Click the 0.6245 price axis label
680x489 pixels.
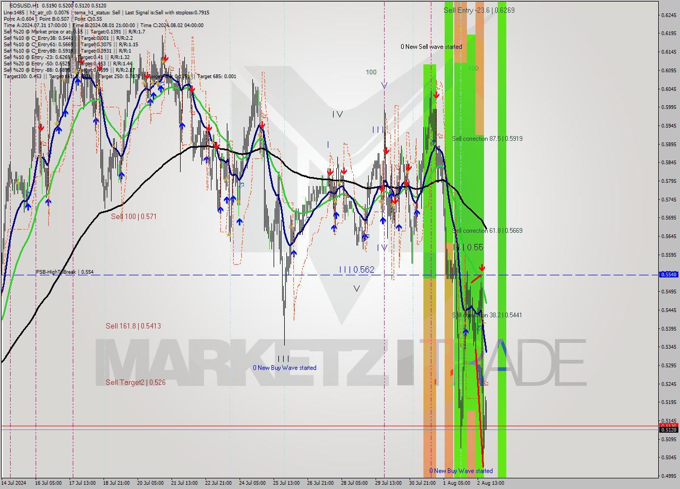668,15
